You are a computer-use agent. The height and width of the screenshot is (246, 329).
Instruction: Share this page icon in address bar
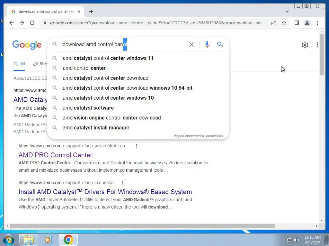pos(274,23)
